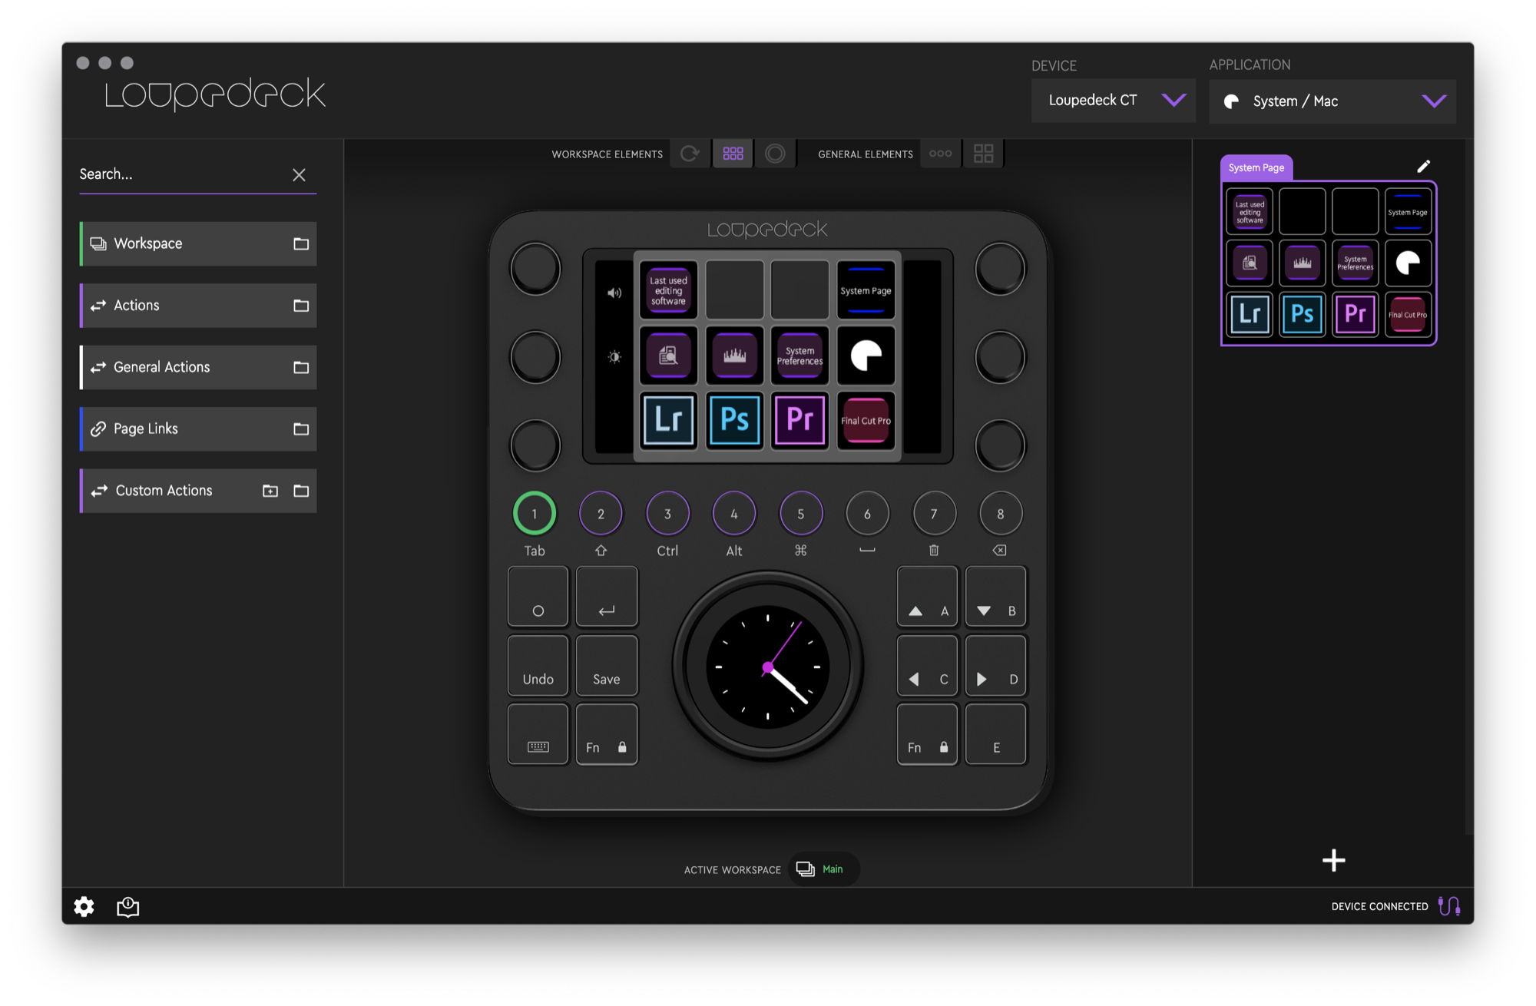Switch to touch buttons workspace element view

(x=733, y=154)
